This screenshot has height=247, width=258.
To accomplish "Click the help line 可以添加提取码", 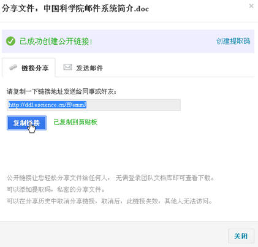I will (x=56, y=189).
